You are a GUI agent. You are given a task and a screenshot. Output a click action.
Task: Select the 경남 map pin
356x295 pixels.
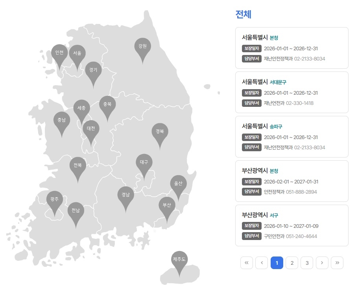tap(126, 194)
